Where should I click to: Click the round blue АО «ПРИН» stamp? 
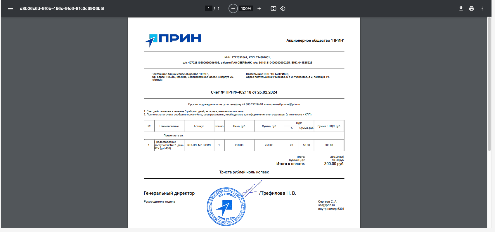pos(226,207)
